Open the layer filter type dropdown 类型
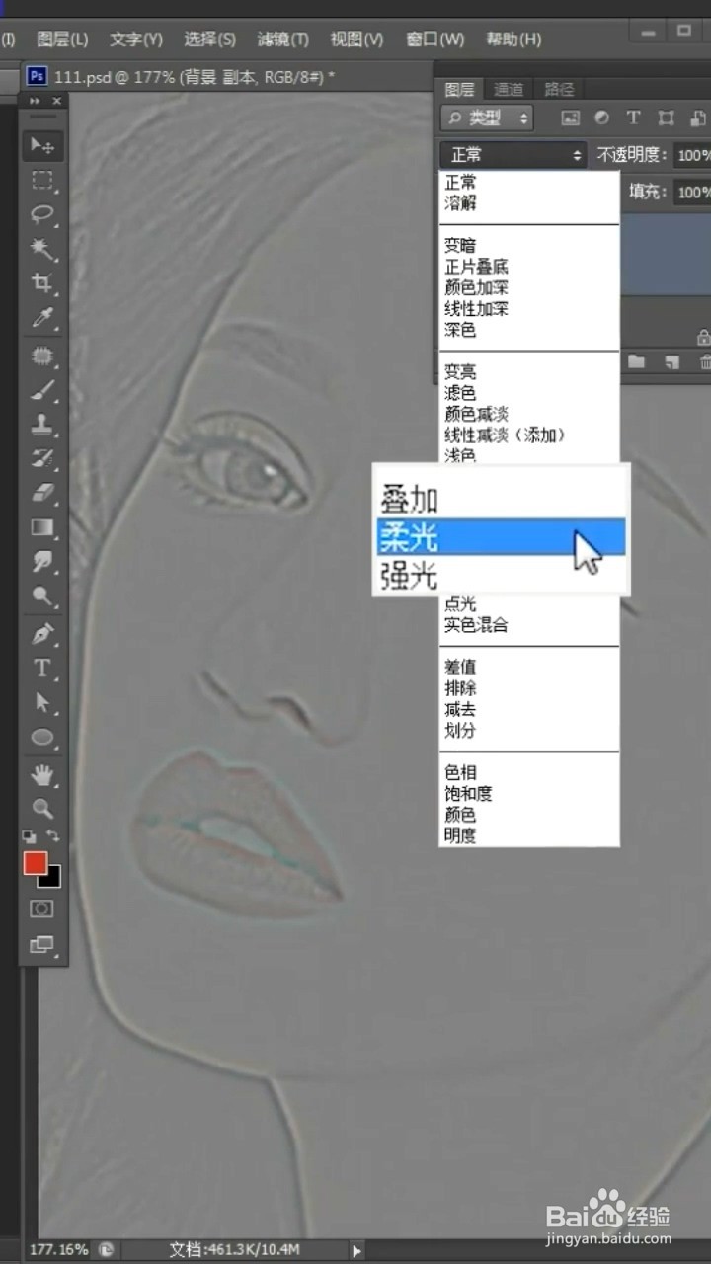711x1264 pixels. pyautogui.click(x=487, y=118)
